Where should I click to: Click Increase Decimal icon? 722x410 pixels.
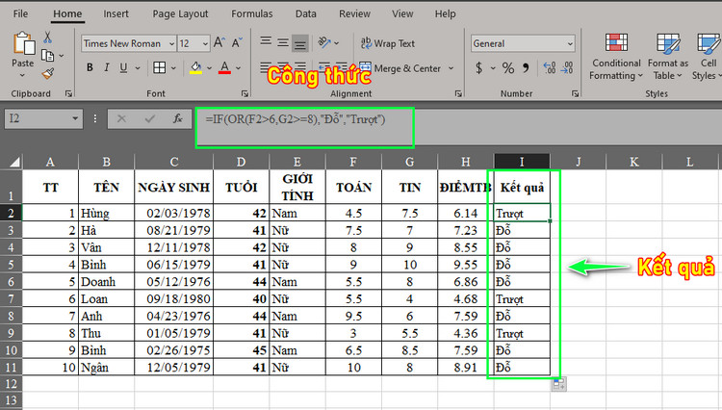[550, 68]
